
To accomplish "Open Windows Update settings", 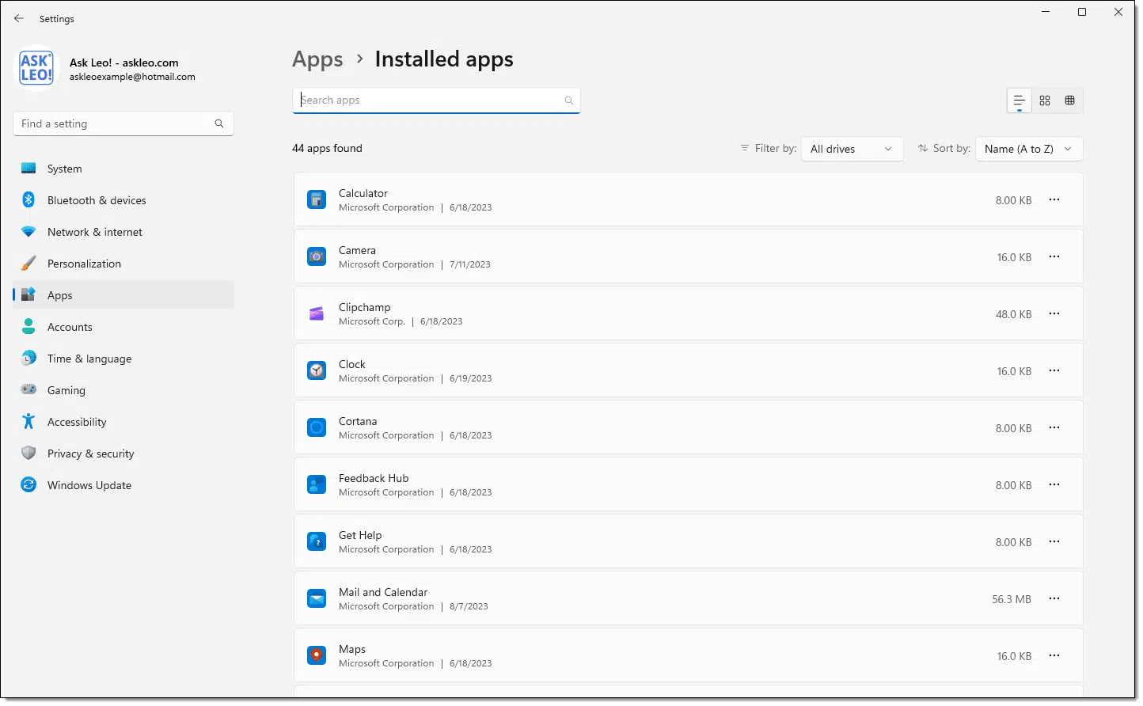I will tap(123, 485).
